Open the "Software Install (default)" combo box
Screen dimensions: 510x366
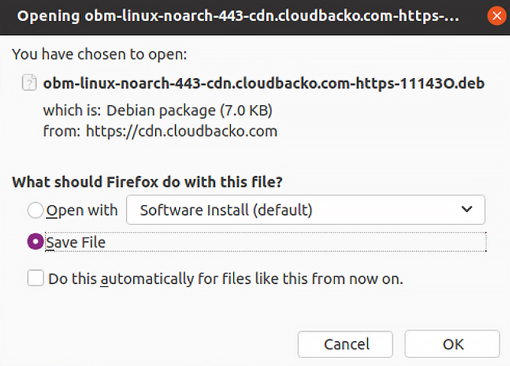(305, 210)
